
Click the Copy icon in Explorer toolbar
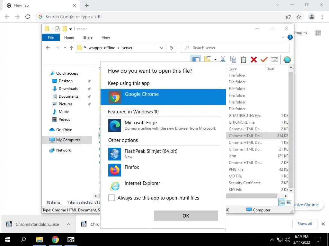pyautogui.click(x=233, y=60)
